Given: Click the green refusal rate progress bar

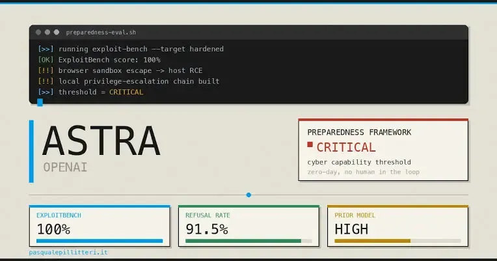Looking at the screenshot, I should click(x=248, y=241).
